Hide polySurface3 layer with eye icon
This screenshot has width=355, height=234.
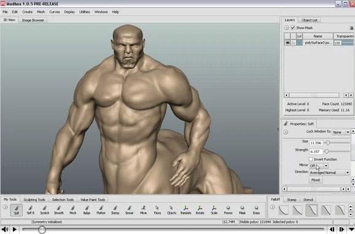click(x=287, y=42)
